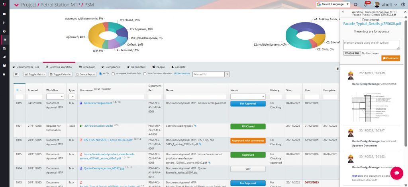Image resolution: width=408 pixels, height=187 pixels.
Task: Click the globe icon beside 3D Petrol Station Model
Action: 81,126
